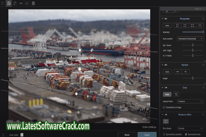Select the rectangle perspective tool
The height and width of the screenshot is (137, 206).
pos(193,25)
